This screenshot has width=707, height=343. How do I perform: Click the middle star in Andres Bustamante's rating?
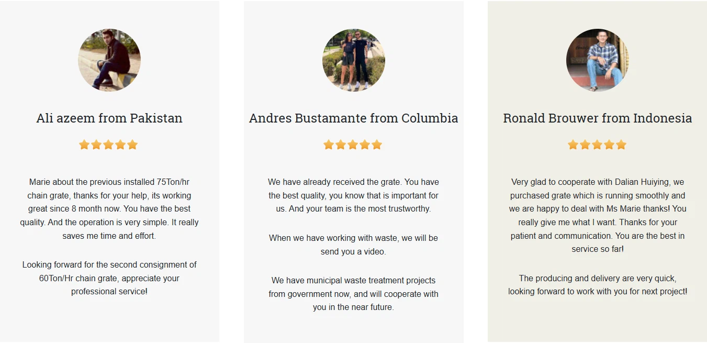[353, 145]
